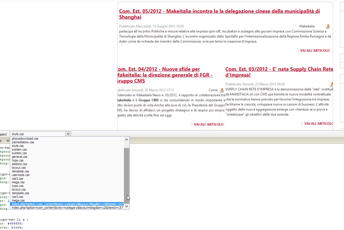This screenshot has height=230, width=344.
Task: Click the edit icon beside the 30 Marzo 2012 article
Action: [x=221, y=90]
